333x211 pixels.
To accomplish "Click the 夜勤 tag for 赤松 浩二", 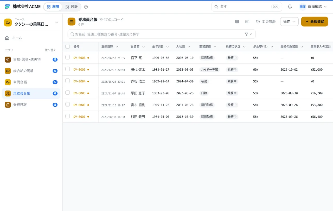I will click(204, 81).
